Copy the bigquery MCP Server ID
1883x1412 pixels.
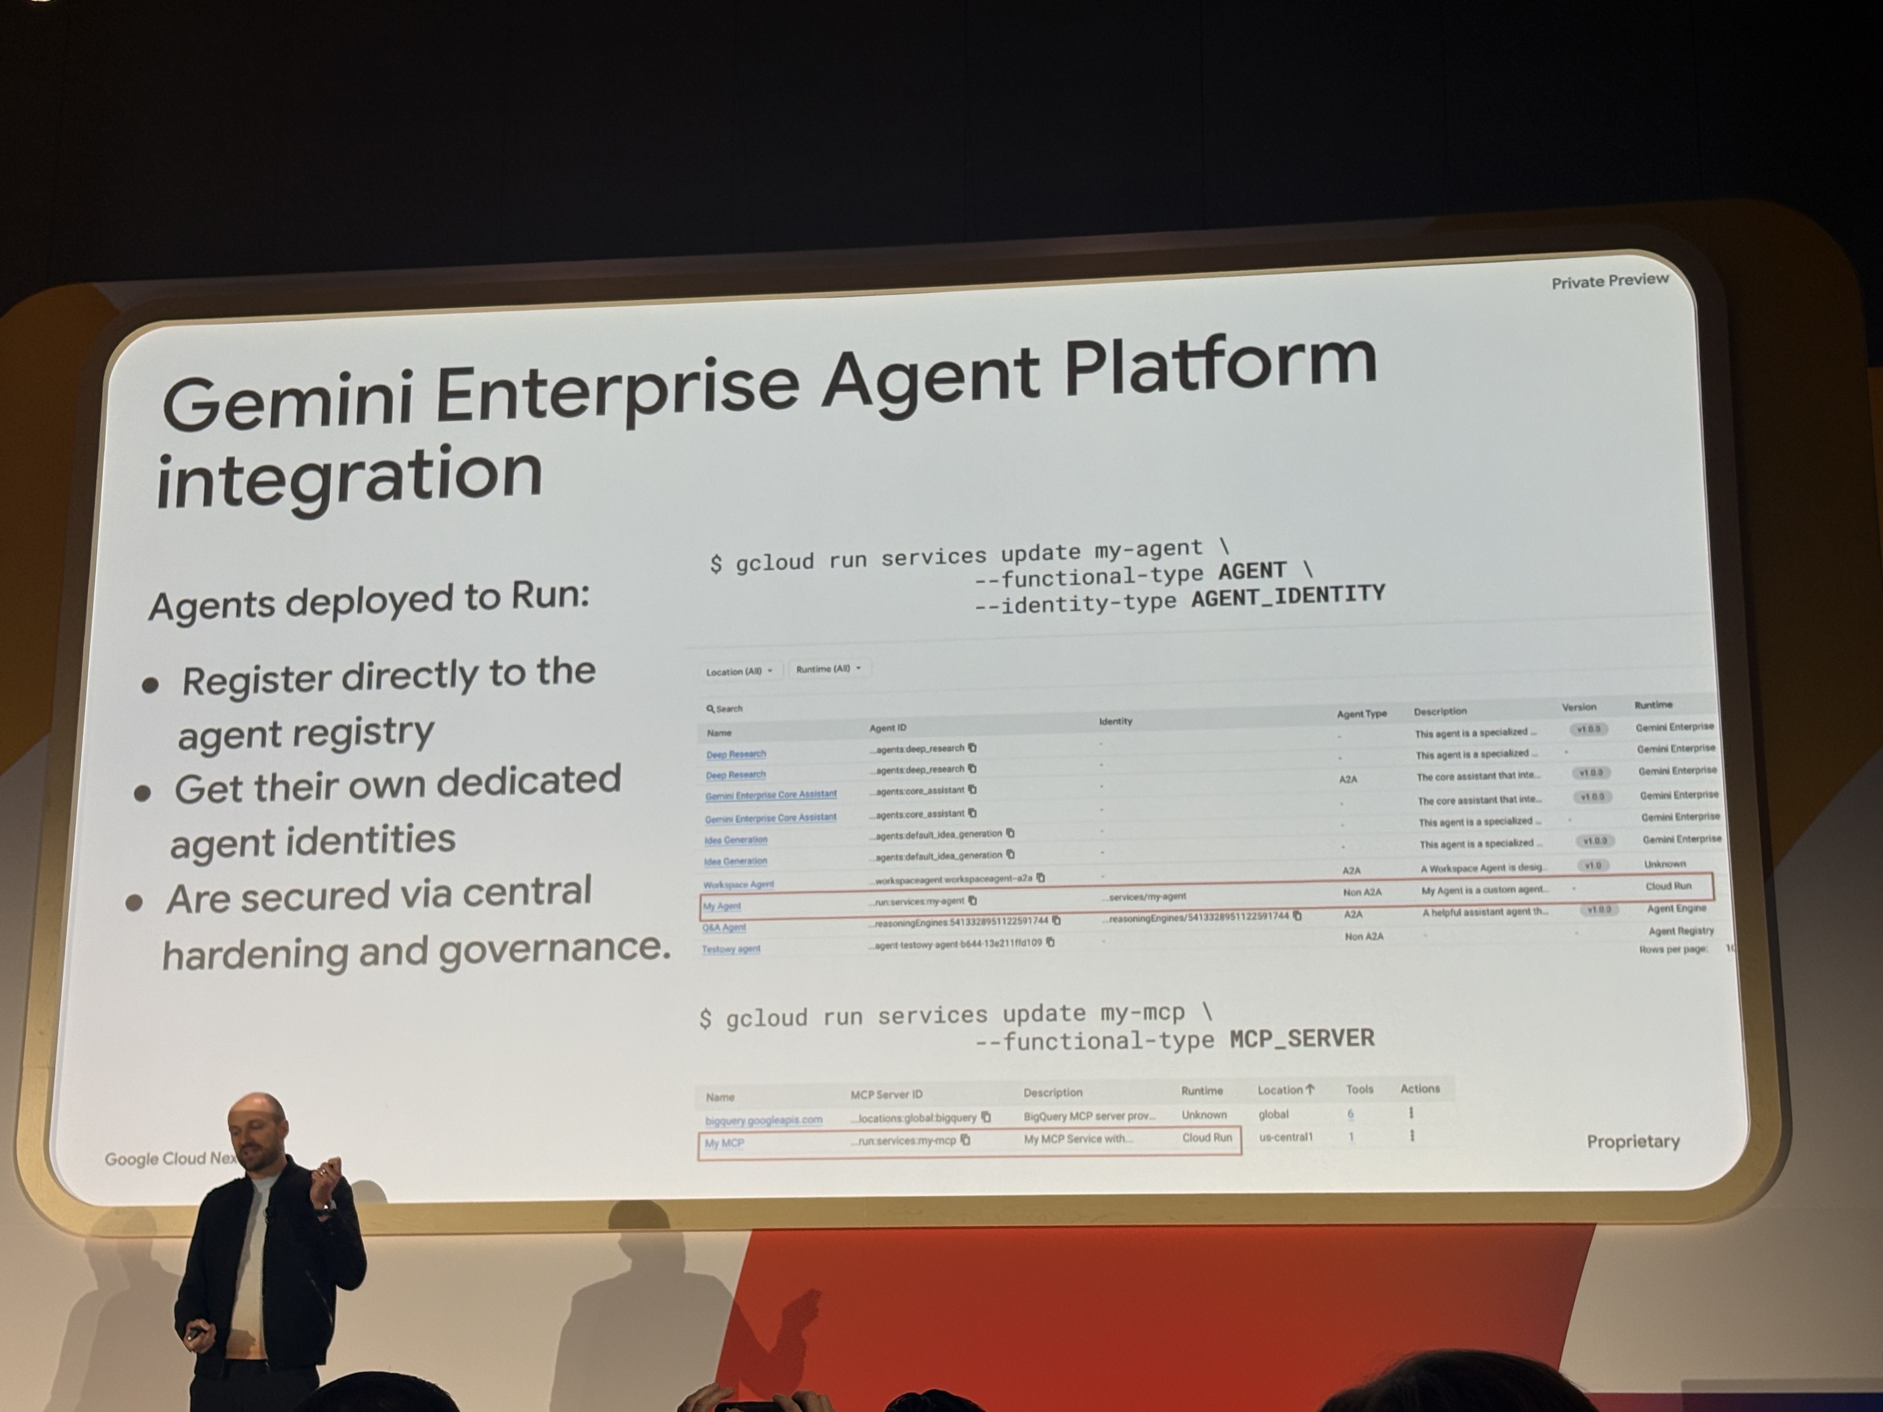986,1116
